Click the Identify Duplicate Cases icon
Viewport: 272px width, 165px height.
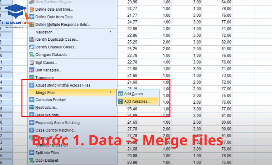[x=32, y=40]
